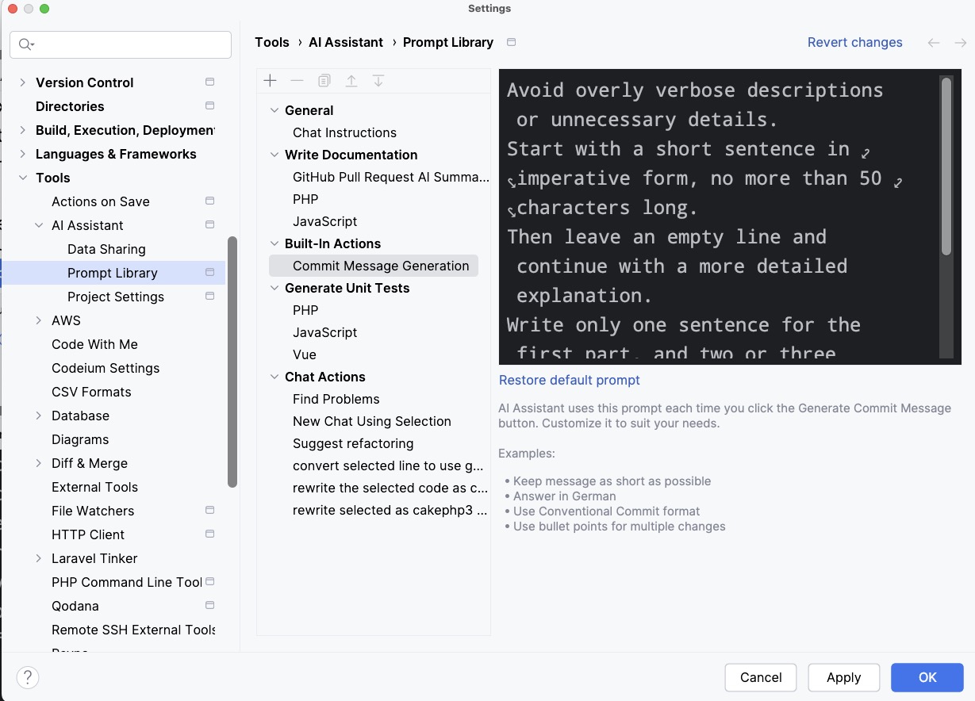
Task: Click the prompt editor vertical scrollbar
Action: click(946, 167)
